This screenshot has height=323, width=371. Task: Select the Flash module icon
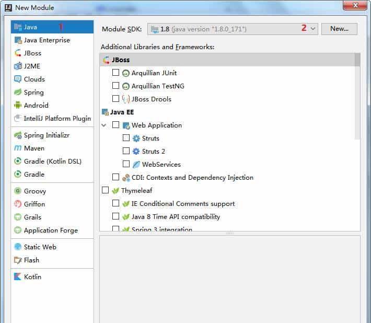18,260
